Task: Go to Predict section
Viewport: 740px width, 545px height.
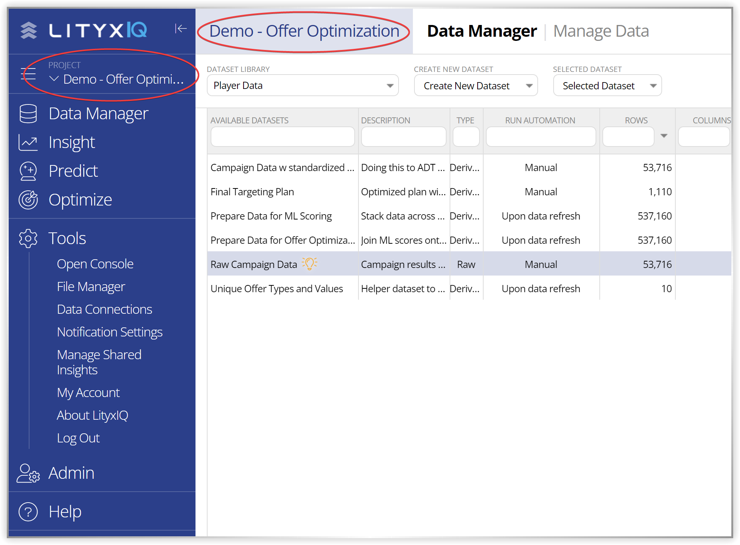Action: pyautogui.click(x=73, y=171)
